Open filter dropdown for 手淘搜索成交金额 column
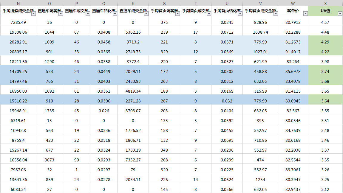343x193 pixels. pos(33,13)
